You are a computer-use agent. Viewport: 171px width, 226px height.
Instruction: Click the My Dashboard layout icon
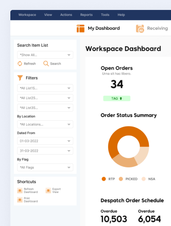pyautogui.click(x=81, y=28)
